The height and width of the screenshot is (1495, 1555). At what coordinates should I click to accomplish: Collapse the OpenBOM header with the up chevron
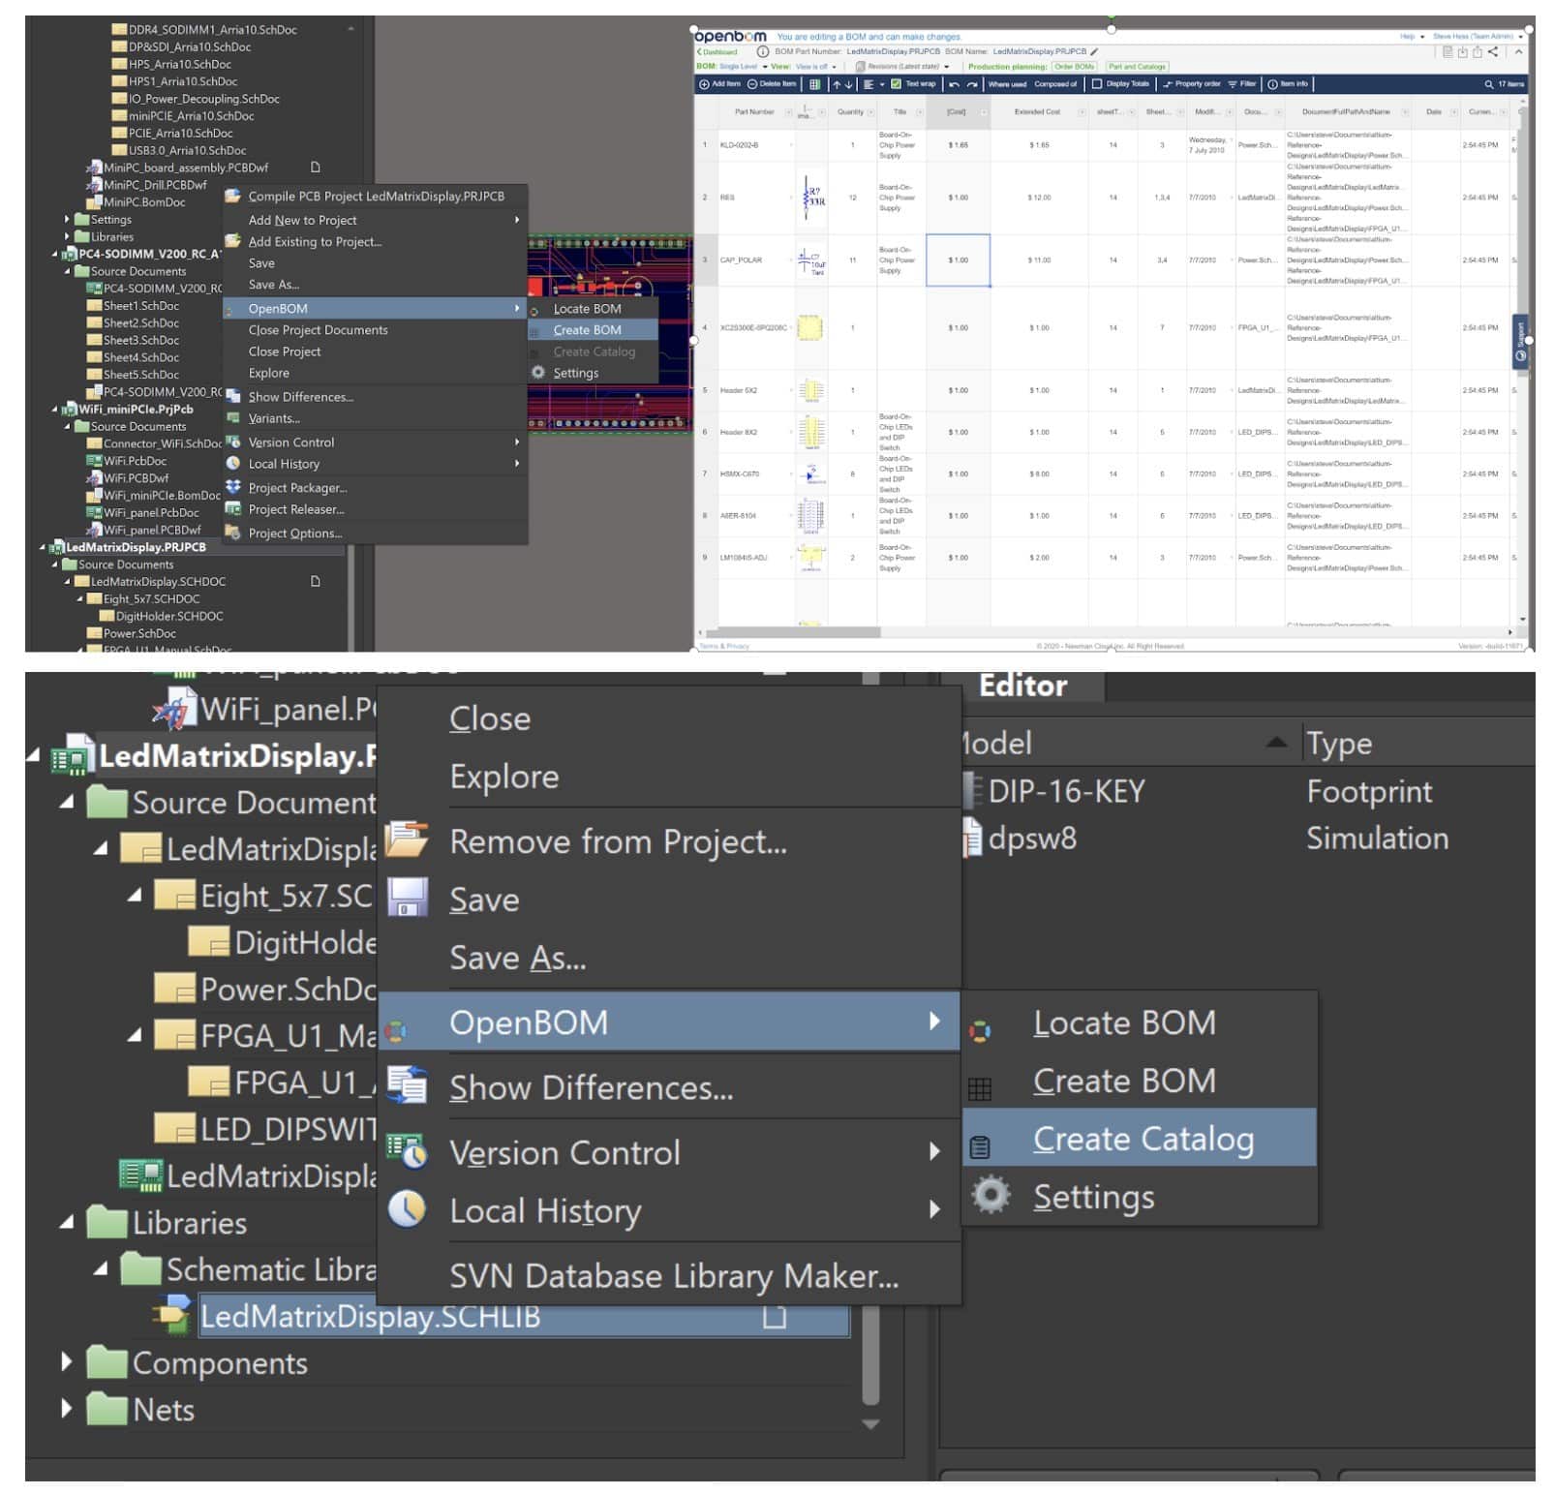click(1518, 52)
